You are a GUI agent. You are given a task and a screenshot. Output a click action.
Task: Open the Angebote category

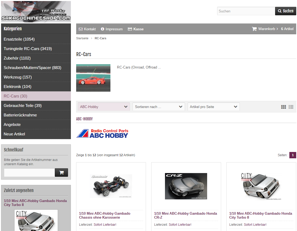tap(36, 124)
